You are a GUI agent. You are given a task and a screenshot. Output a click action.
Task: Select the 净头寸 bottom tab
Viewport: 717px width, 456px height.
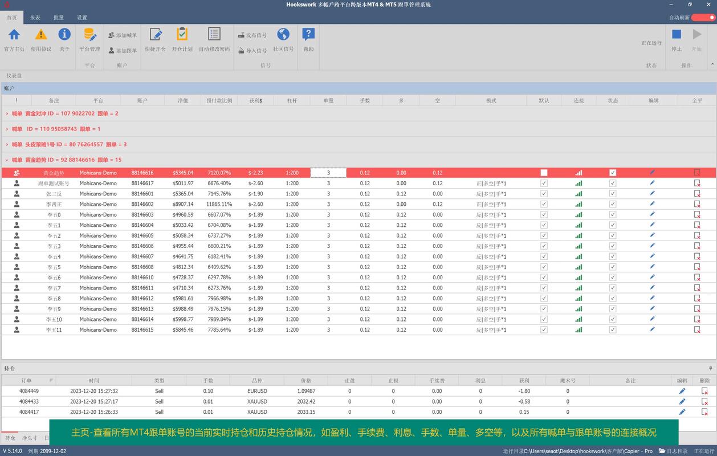point(30,438)
